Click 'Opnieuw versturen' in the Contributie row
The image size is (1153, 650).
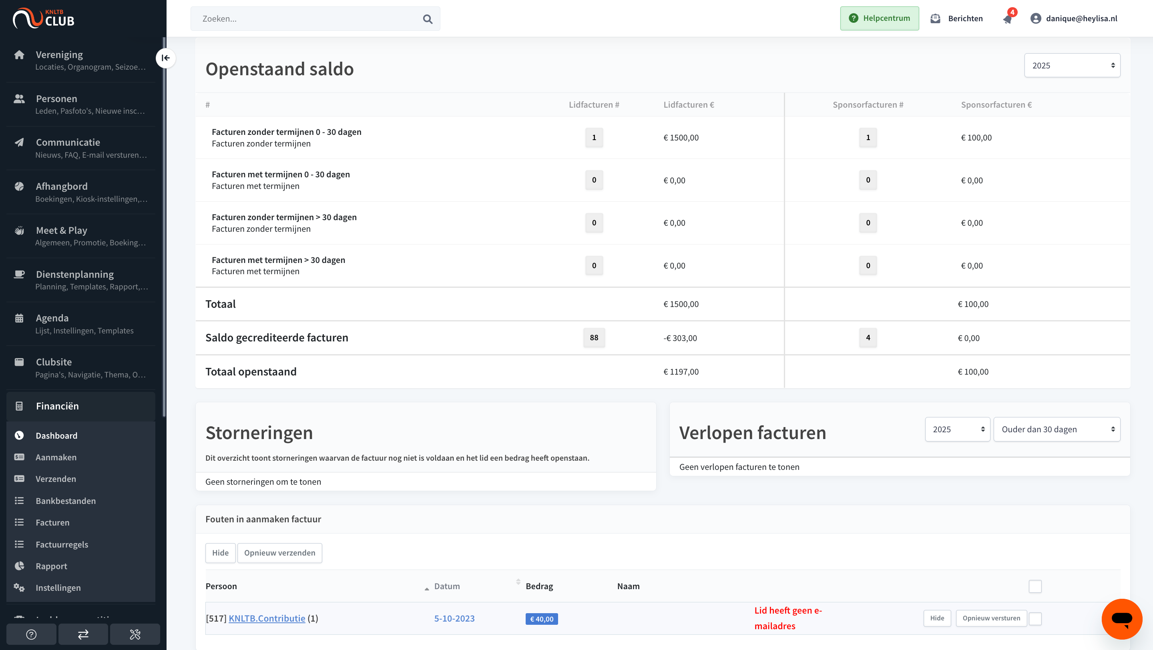[x=991, y=618]
